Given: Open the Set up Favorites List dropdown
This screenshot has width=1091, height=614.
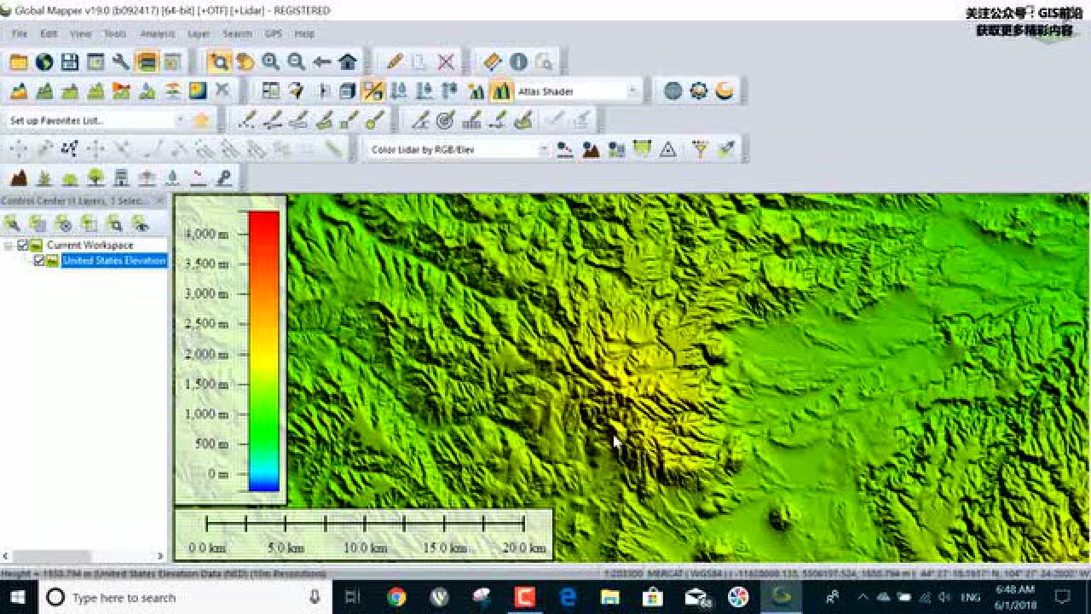Looking at the screenshot, I should coord(179,121).
